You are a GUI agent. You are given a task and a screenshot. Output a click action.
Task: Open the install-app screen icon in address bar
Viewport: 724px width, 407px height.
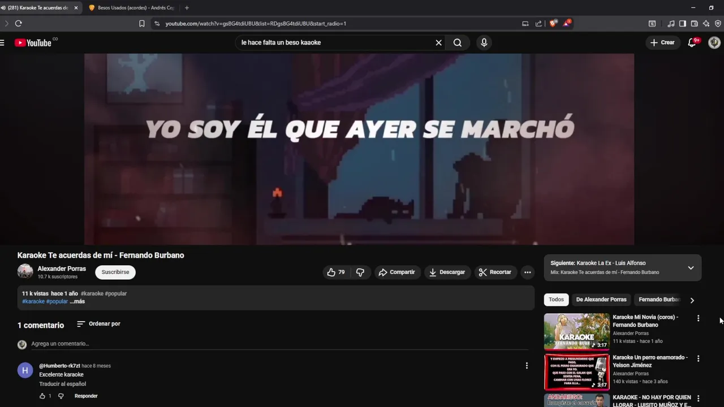click(525, 23)
